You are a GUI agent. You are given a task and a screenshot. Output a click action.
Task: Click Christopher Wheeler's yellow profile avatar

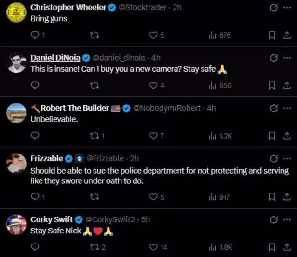(x=16, y=13)
